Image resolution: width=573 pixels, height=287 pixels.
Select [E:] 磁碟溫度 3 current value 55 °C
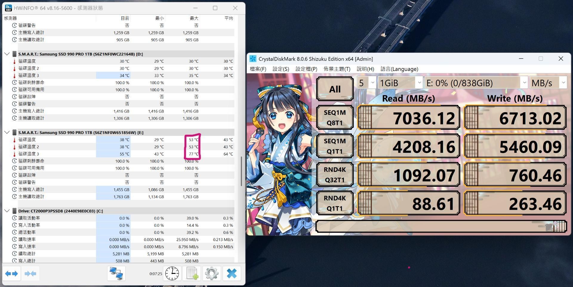[124, 154]
